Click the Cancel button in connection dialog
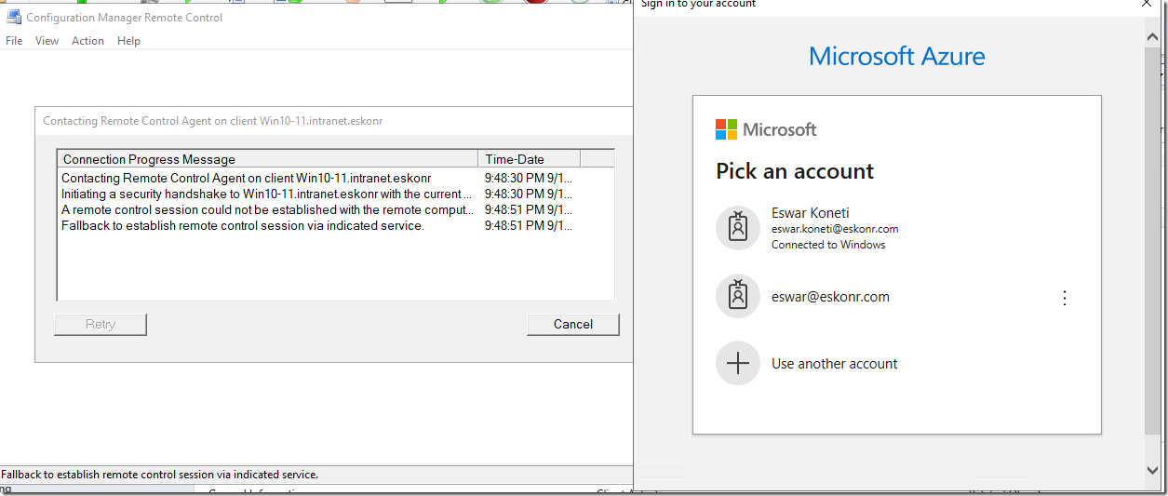Viewport: 1168px width, 496px height. point(573,324)
